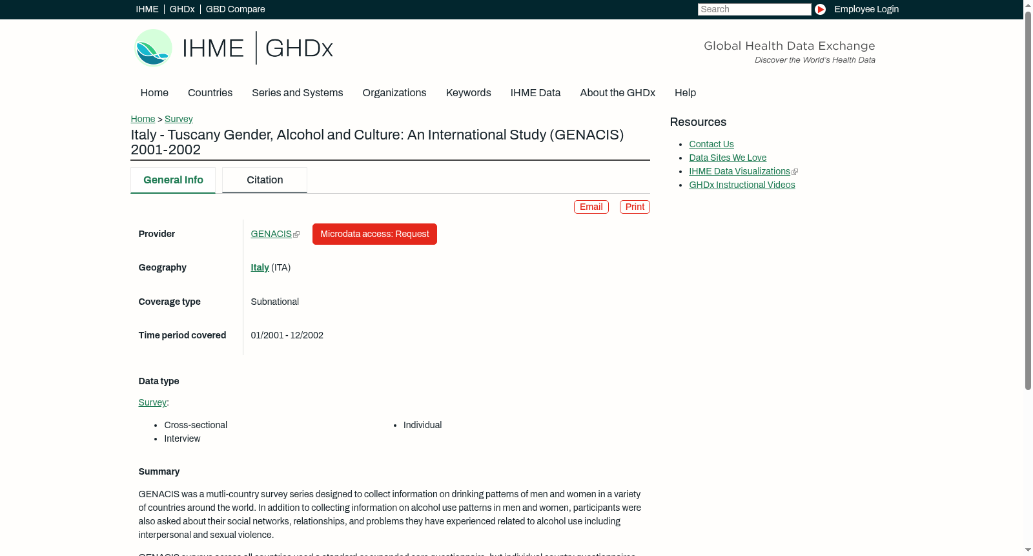Open the Organizations menu item
Screen dimensions: 1033x556
pyautogui.click(x=394, y=93)
